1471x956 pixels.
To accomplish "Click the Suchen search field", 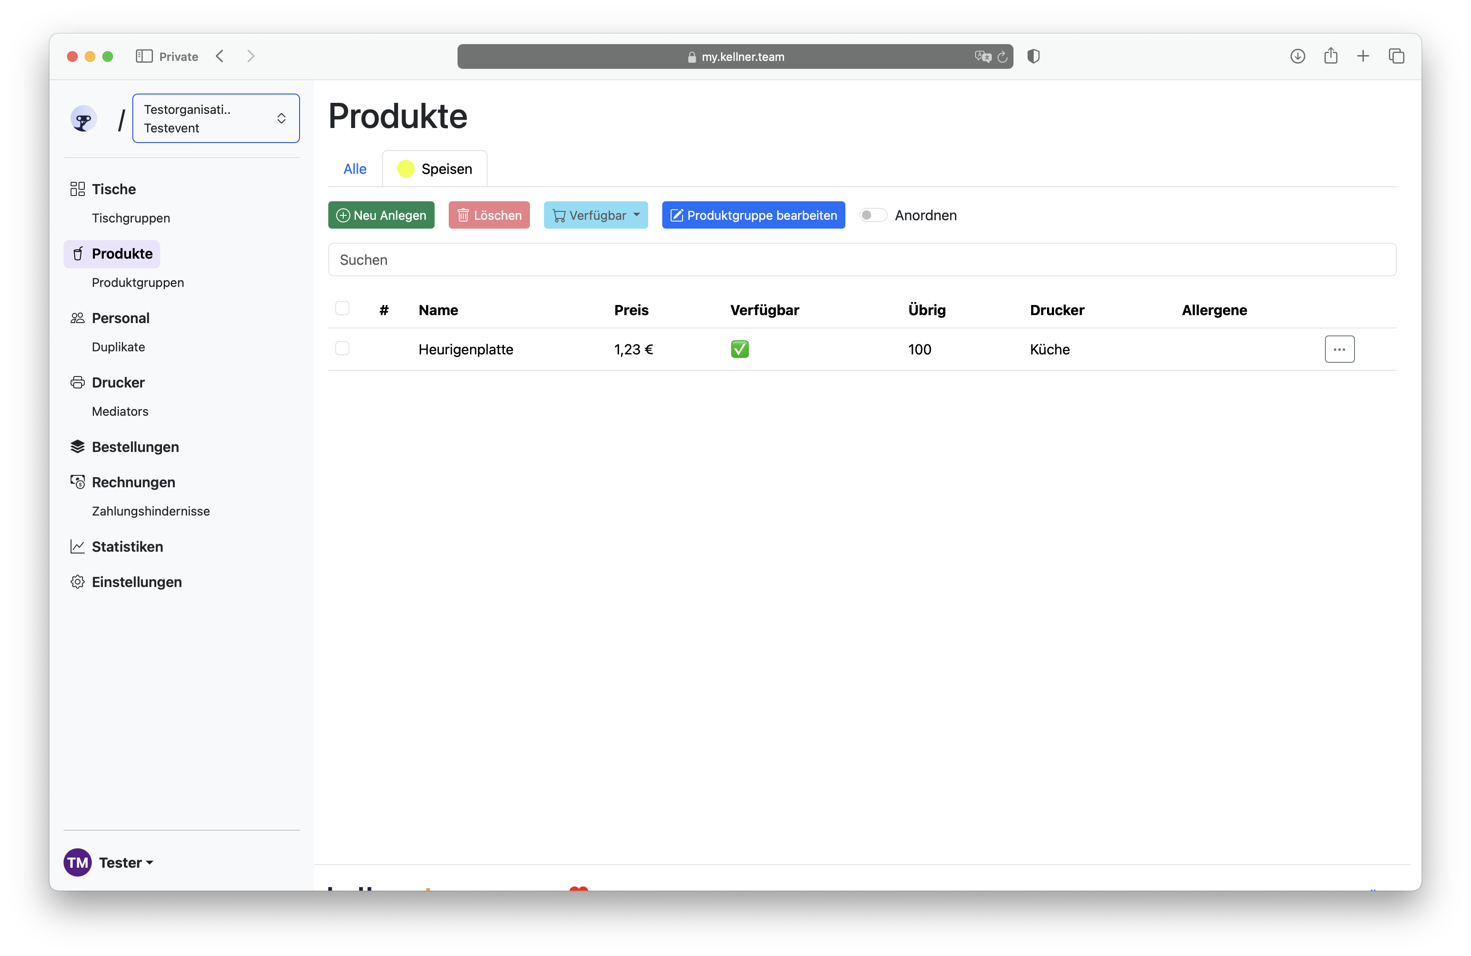I will pyautogui.click(x=862, y=260).
